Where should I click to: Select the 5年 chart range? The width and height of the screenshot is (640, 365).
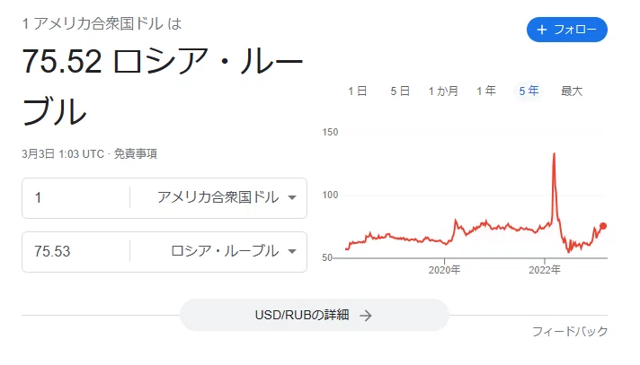[x=529, y=91]
